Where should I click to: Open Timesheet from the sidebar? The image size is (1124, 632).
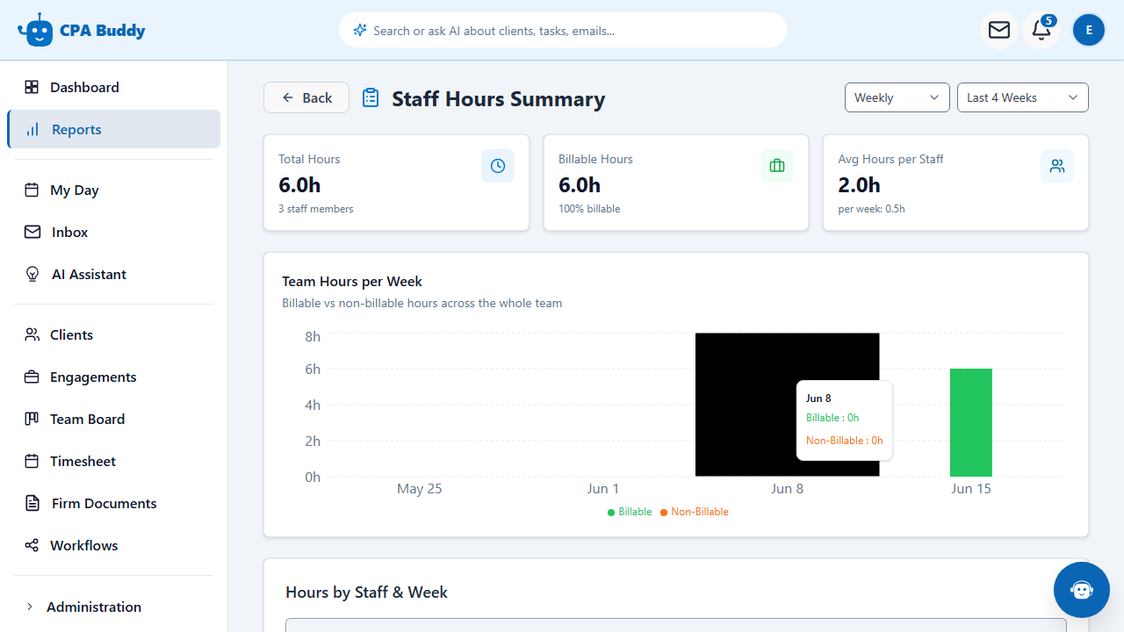113,461
